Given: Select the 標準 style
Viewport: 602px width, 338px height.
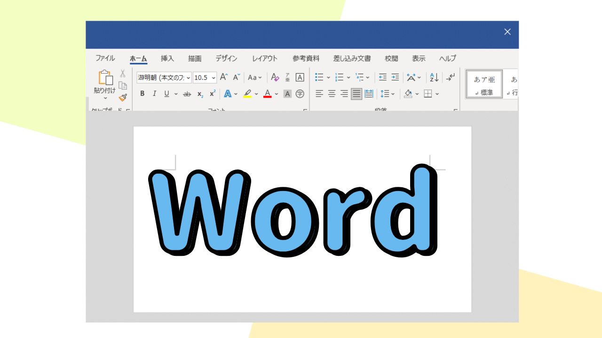Looking at the screenshot, I should coord(484,84).
